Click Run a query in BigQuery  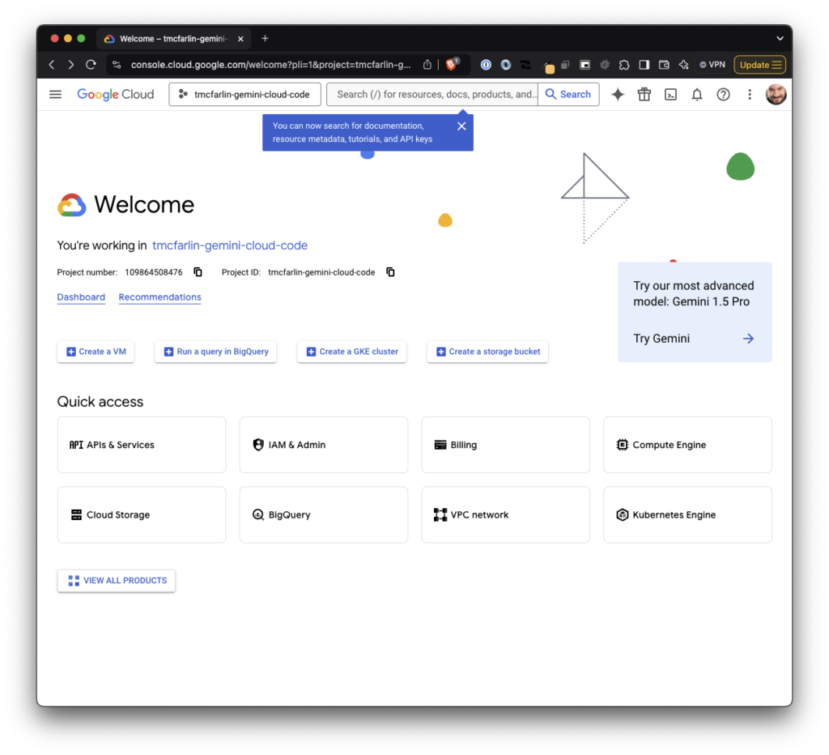215,352
